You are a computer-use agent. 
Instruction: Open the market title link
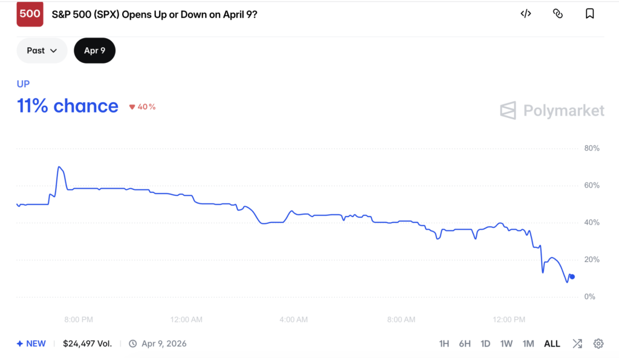coord(154,14)
